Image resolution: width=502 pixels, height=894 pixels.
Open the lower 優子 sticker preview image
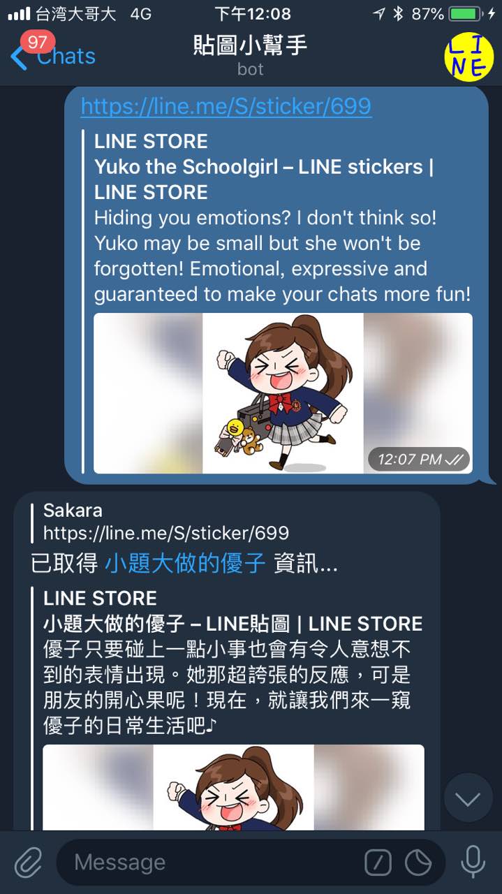(233, 787)
